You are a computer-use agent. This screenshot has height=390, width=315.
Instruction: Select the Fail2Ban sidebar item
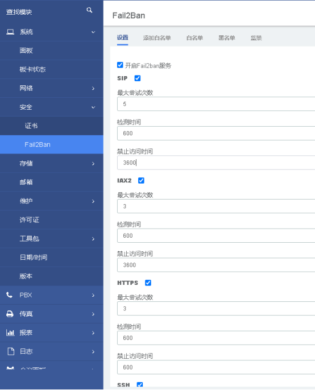coord(52,144)
